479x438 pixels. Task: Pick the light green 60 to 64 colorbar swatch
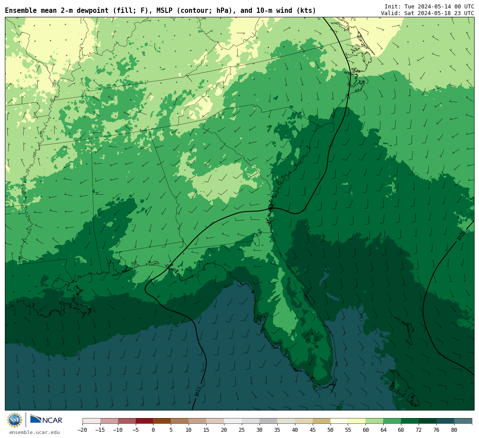(375, 421)
